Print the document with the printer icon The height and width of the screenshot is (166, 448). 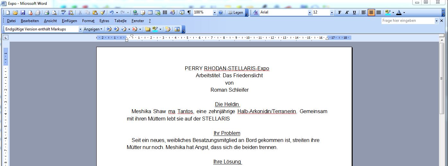47,12
